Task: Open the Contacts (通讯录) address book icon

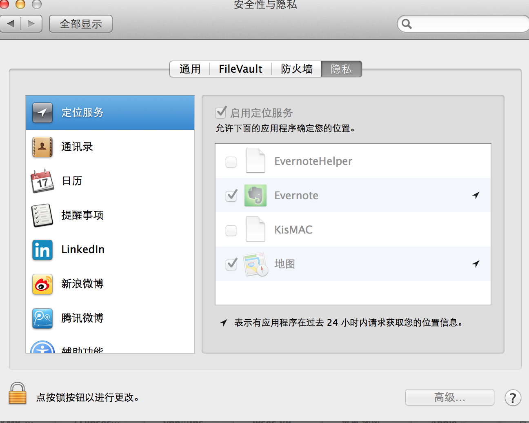Action: click(42, 147)
